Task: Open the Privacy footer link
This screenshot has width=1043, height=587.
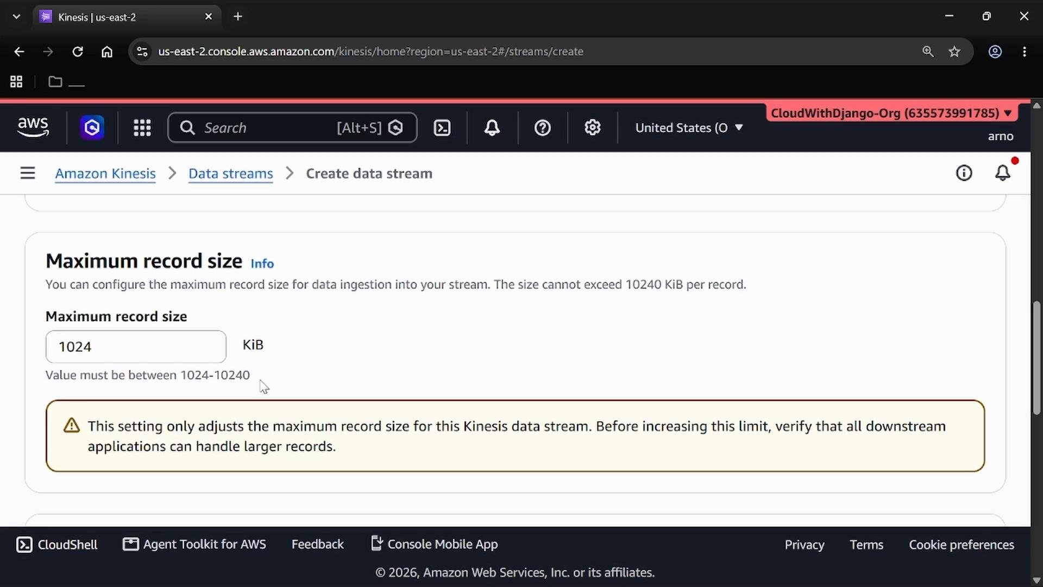Action: coord(805,545)
